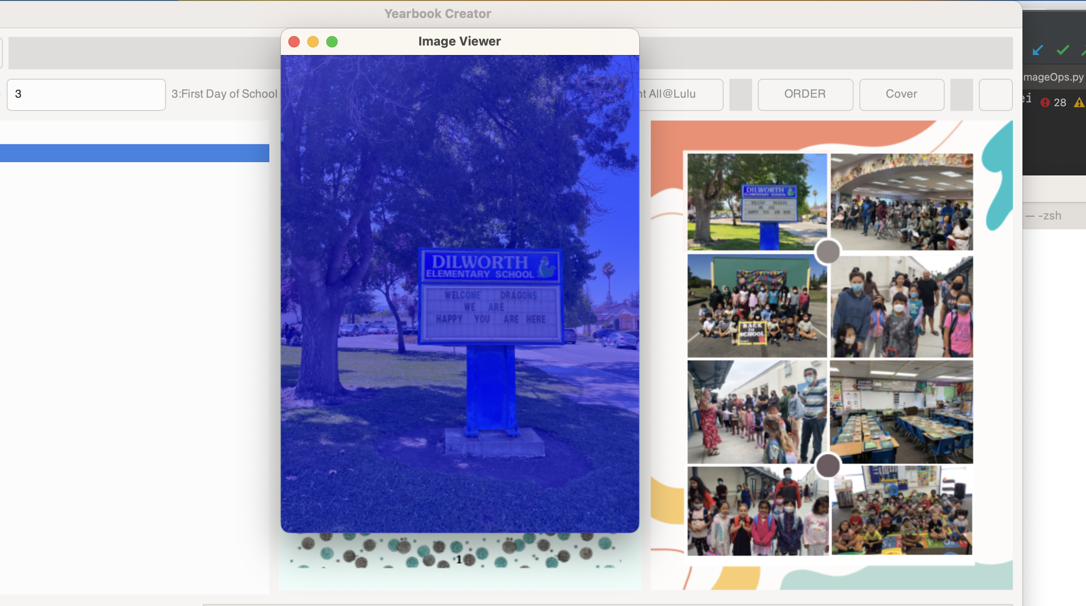Click the 3:First Day of School label
The width and height of the screenshot is (1086, 606).
(x=224, y=94)
